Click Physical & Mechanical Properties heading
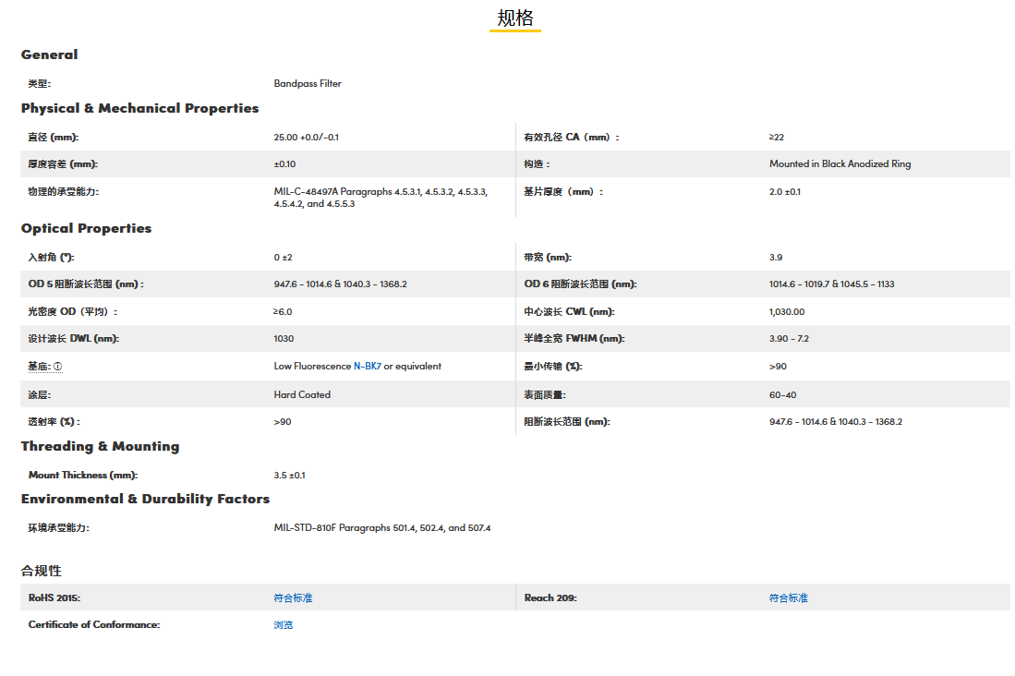Viewport: 1015px width, 676px height. tap(139, 108)
